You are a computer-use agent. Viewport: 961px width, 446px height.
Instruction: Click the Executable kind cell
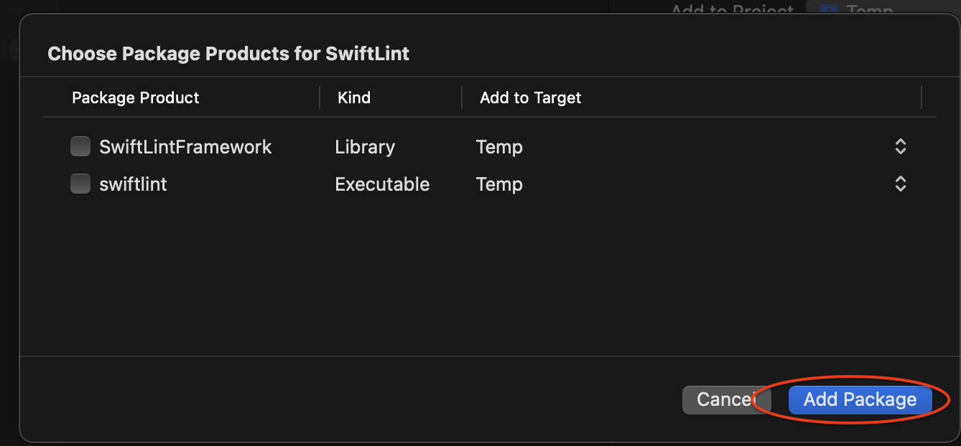(x=382, y=184)
